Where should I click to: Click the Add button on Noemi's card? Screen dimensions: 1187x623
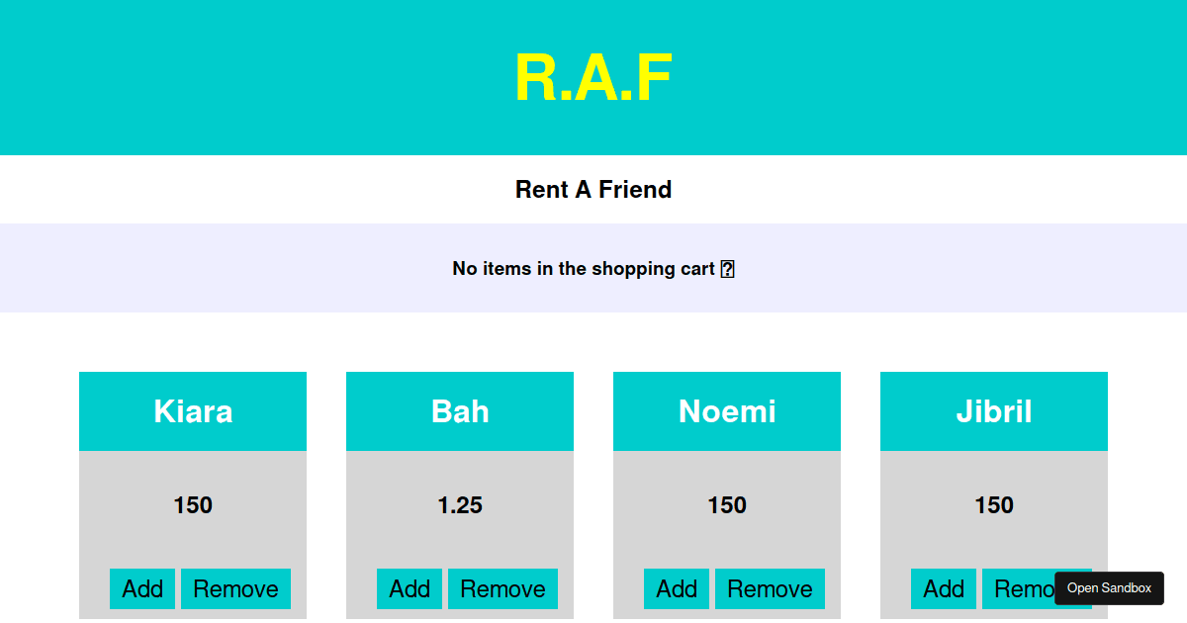pos(677,588)
